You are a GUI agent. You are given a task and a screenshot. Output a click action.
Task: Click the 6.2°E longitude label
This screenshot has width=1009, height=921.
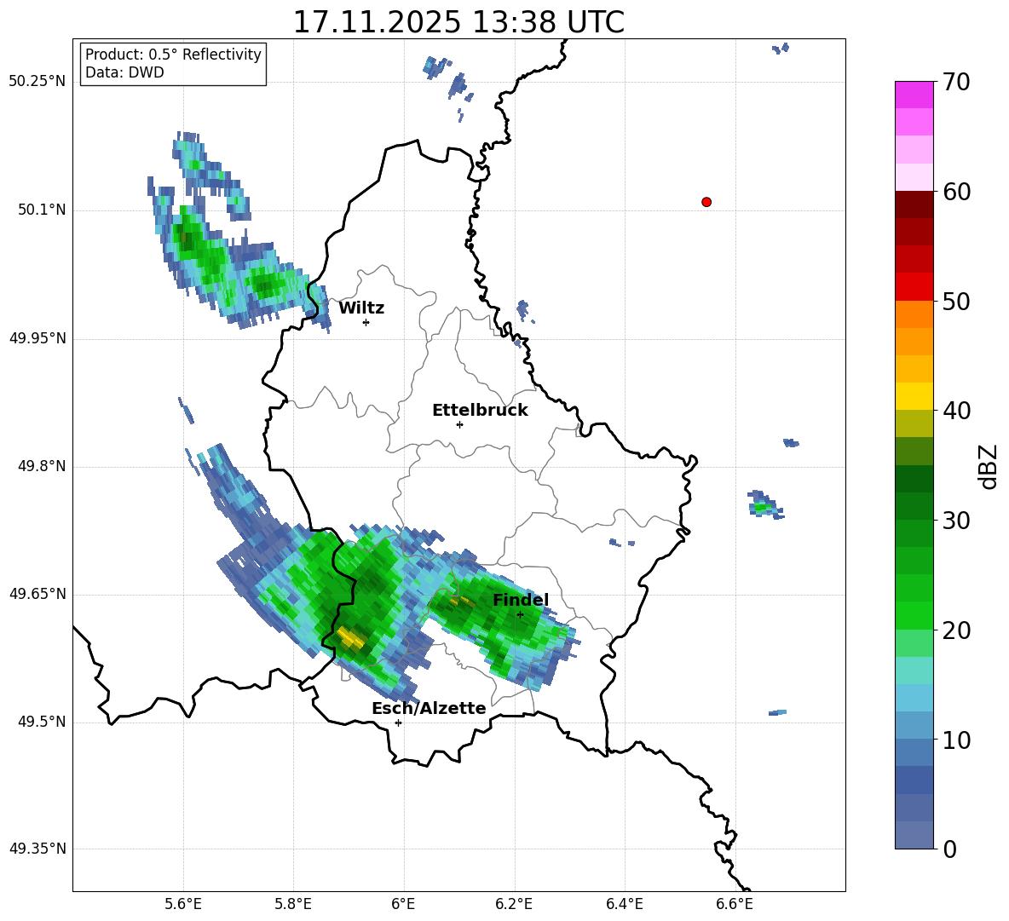[x=514, y=904]
